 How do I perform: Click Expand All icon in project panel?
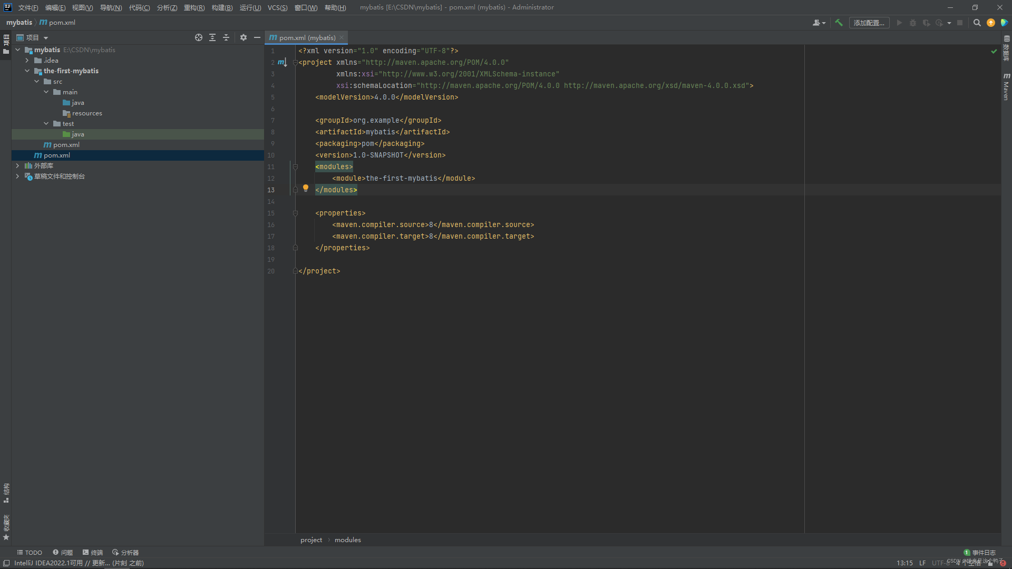(x=212, y=37)
